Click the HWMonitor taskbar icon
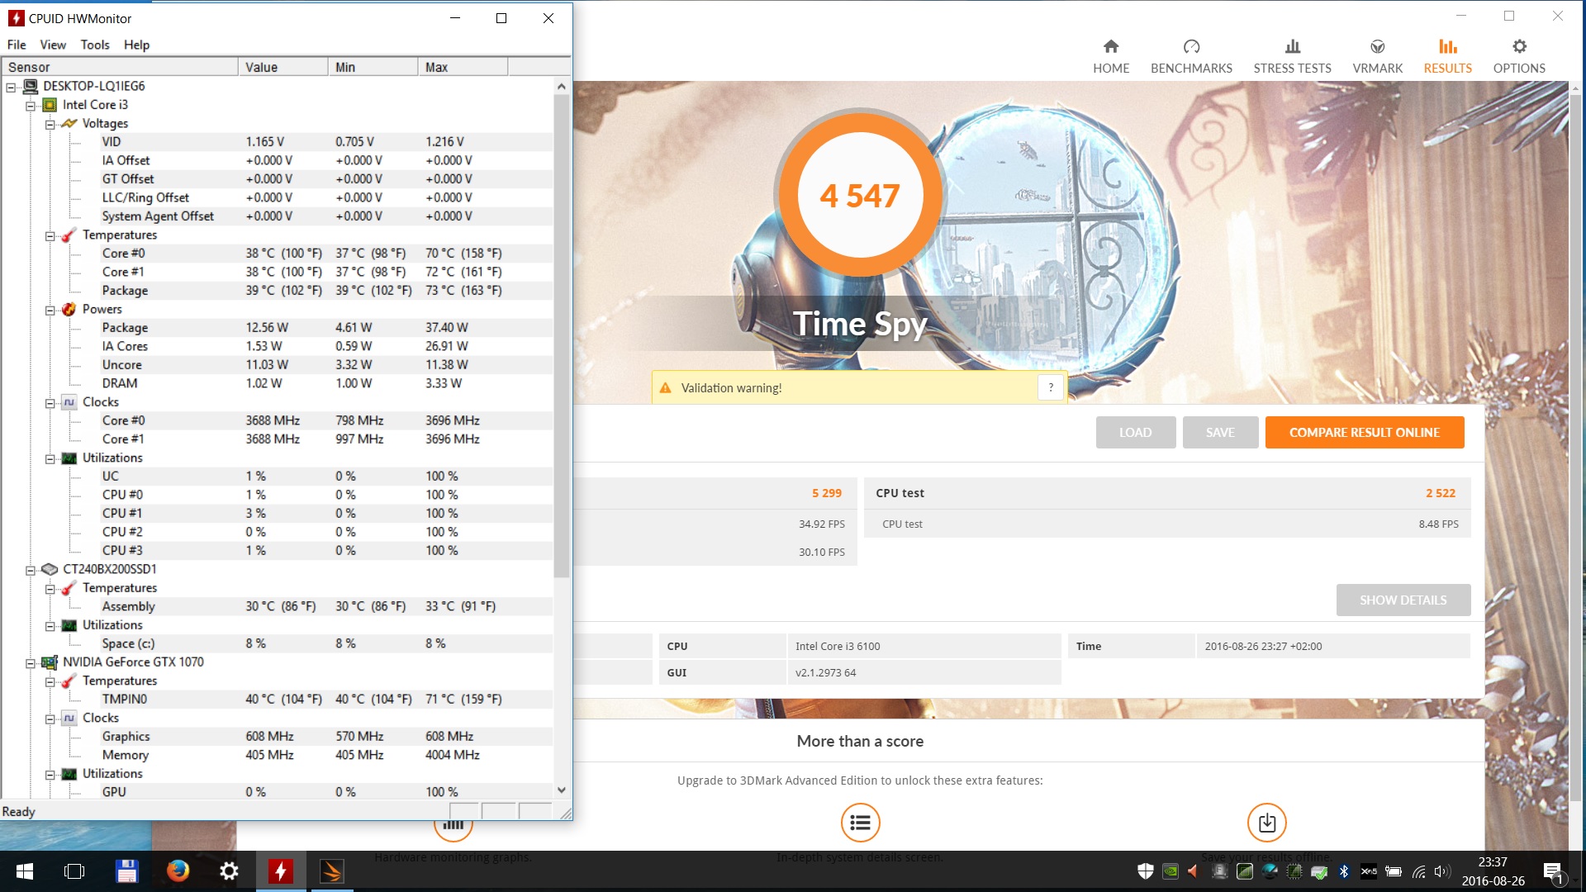The image size is (1586, 892). click(x=280, y=871)
